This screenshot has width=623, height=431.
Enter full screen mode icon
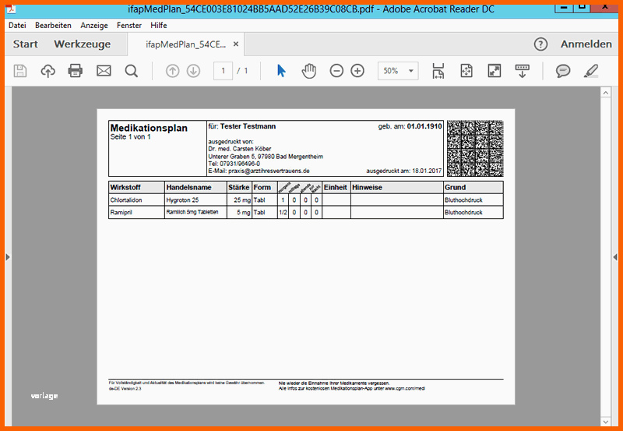[495, 71]
